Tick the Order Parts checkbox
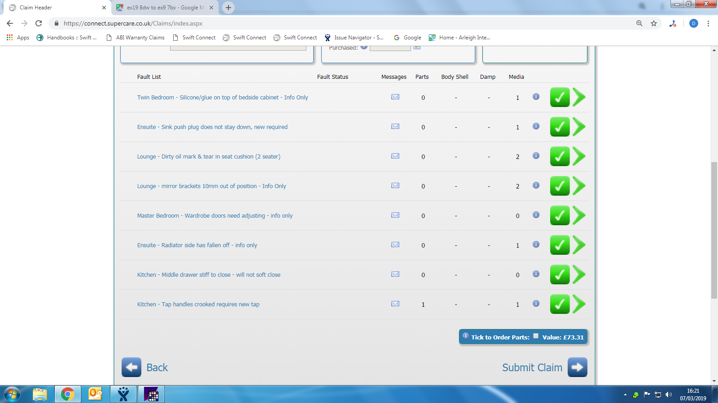Viewport: 718px width, 403px height. pos(535,336)
